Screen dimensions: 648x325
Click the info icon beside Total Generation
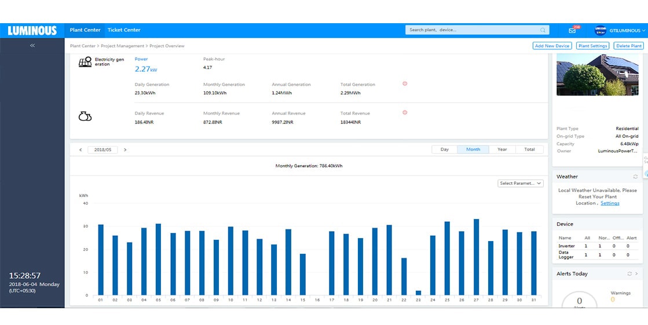405,83
